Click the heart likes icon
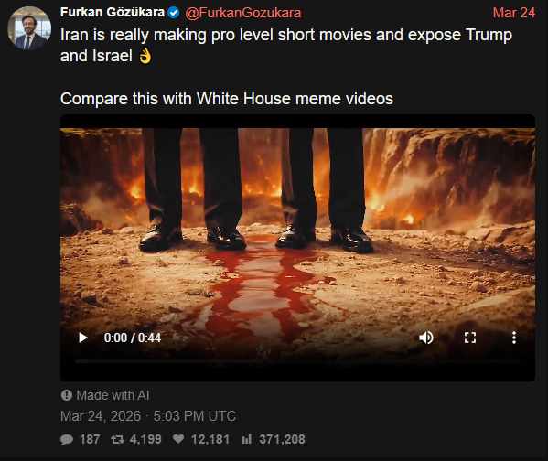Screen dimensions: 548x461 coord(178,439)
